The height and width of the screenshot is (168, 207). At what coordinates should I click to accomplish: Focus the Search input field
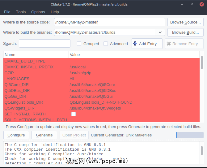[x=44, y=44]
